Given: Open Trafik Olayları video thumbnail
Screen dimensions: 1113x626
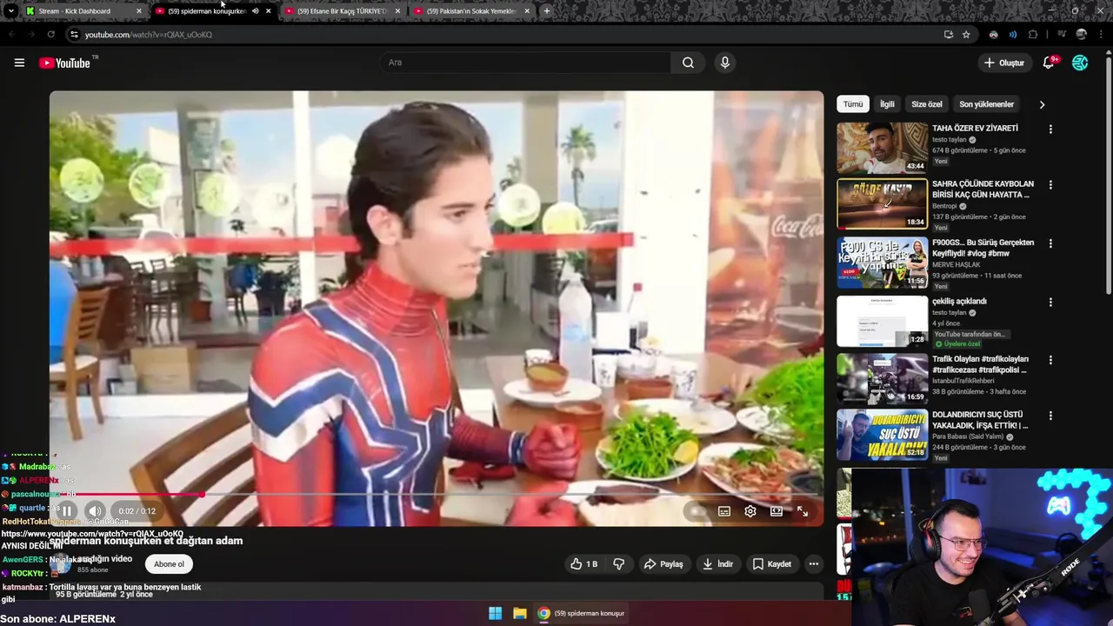Looking at the screenshot, I should [882, 378].
